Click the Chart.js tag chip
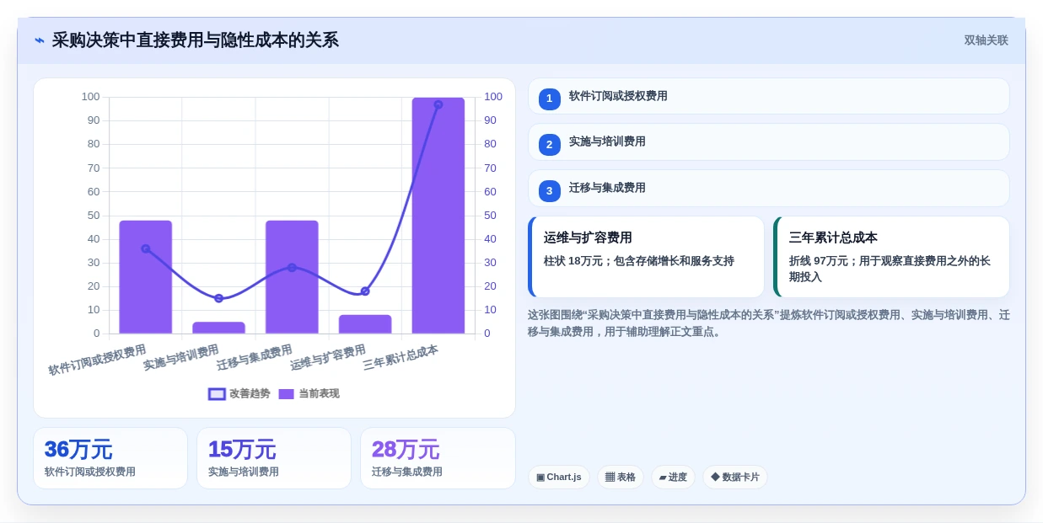This screenshot has width=1043, height=523. [x=558, y=477]
